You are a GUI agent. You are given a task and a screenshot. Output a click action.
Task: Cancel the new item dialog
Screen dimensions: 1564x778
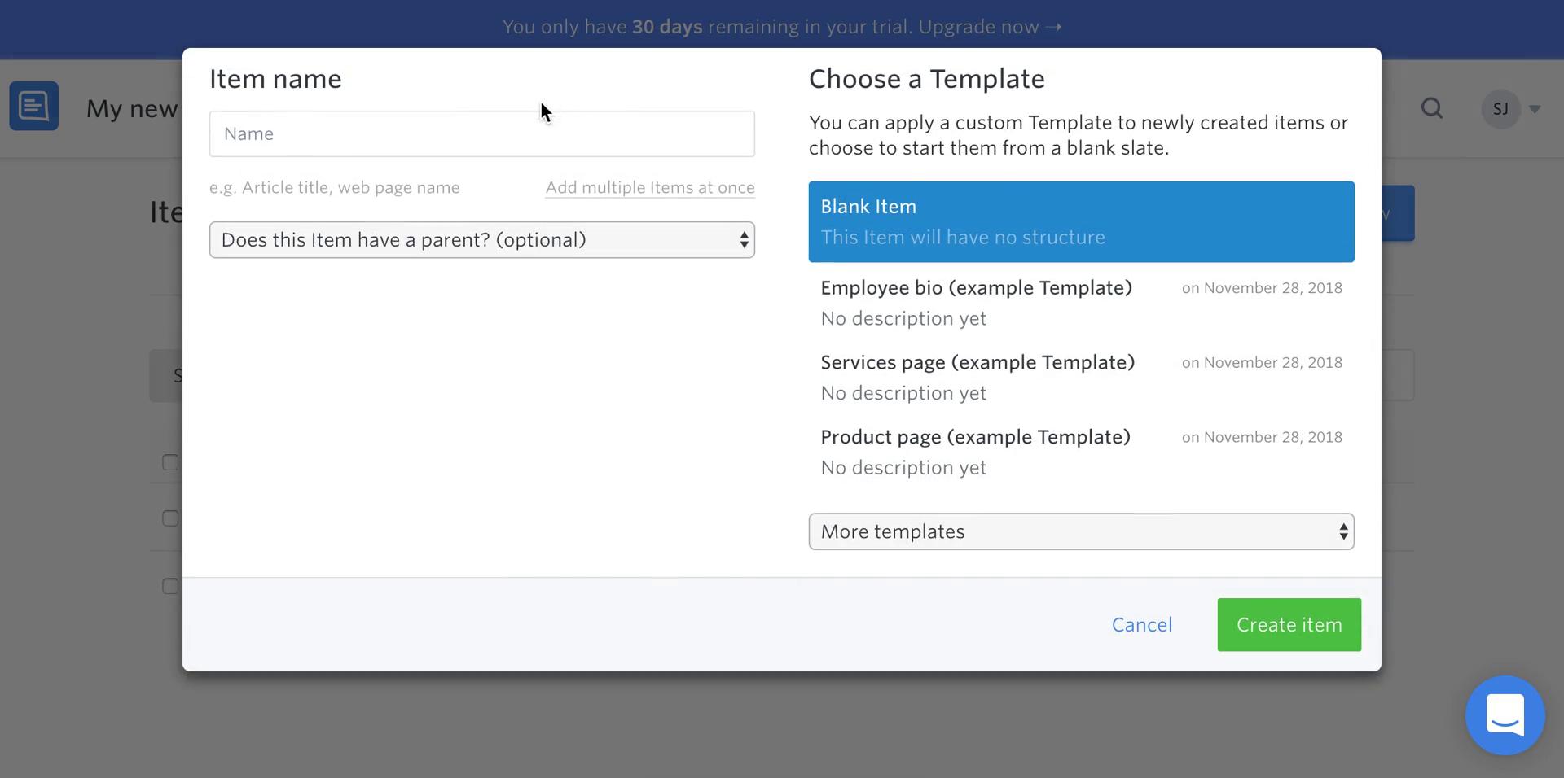[1142, 625]
